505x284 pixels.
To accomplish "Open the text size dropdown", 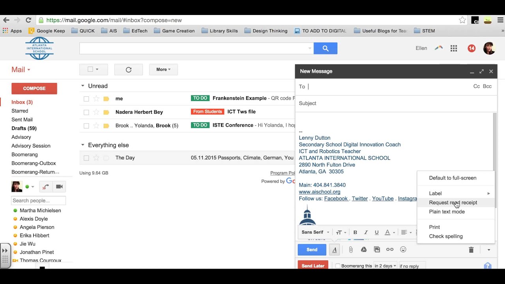I will tap(341, 232).
